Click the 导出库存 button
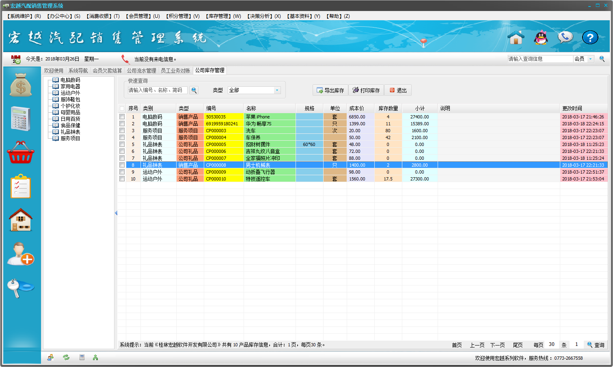Viewport: 613px width, 367px height. (x=330, y=90)
